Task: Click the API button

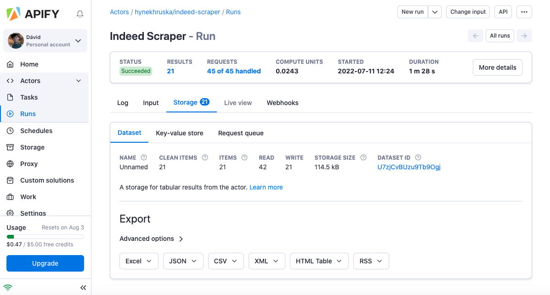Action: pos(503,12)
